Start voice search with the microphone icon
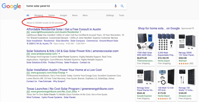The image size is (199, 102). (115, 6)
